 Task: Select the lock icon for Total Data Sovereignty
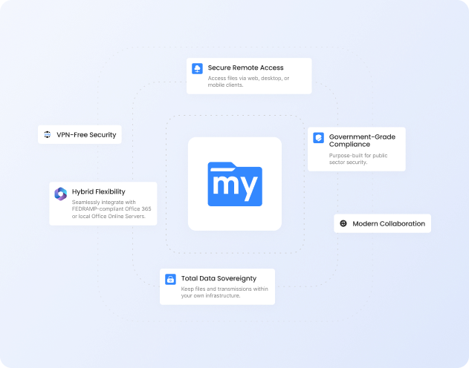(170, 280)
